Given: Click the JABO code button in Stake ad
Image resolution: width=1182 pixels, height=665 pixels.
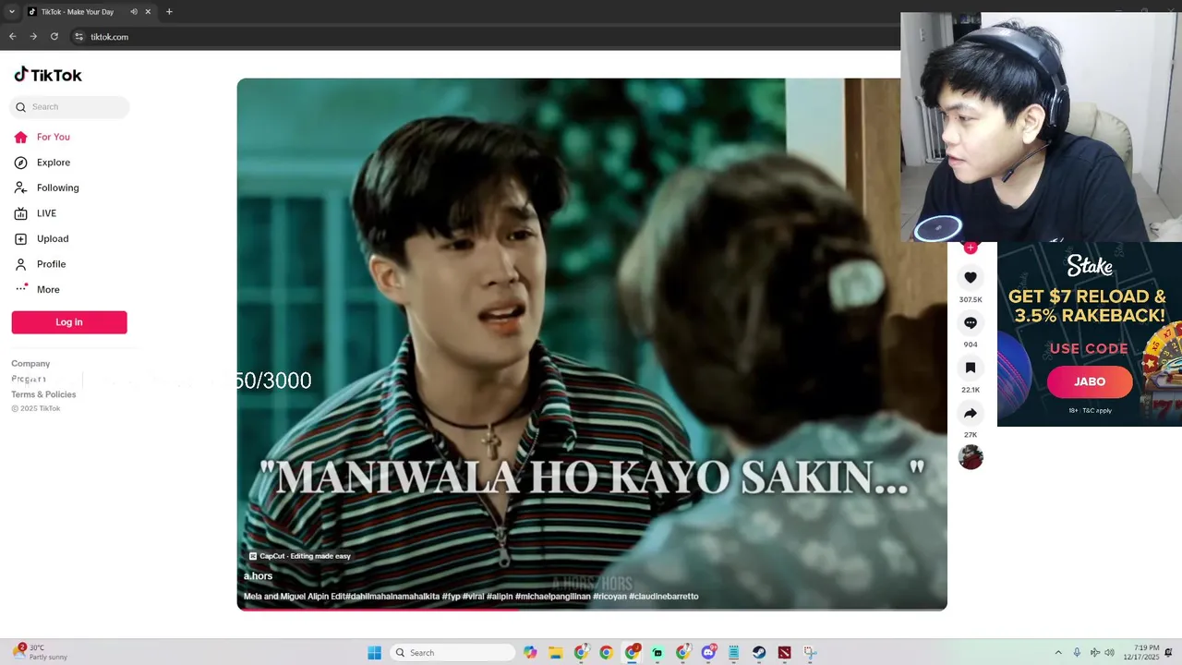Looking at the screenshot, I should (1090, 381).
